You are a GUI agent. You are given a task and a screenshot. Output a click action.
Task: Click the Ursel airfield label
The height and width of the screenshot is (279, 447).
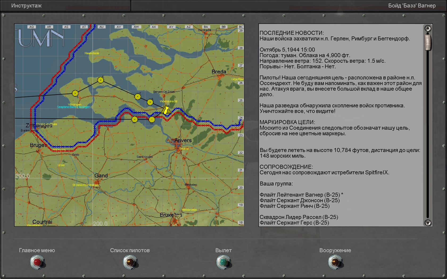pyautogui.click(x=61, y=165)
